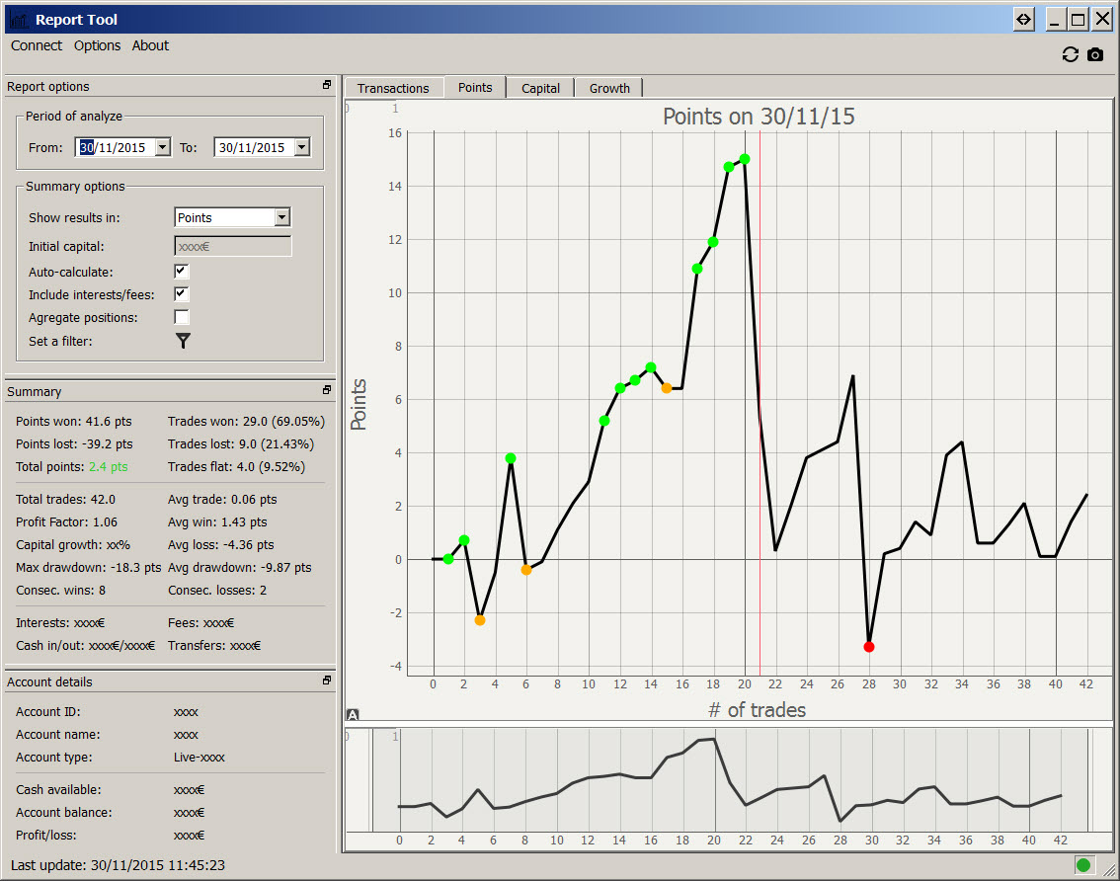Open the Options menu
This screenshot has height=881, width=1120.
click(97, 45)
